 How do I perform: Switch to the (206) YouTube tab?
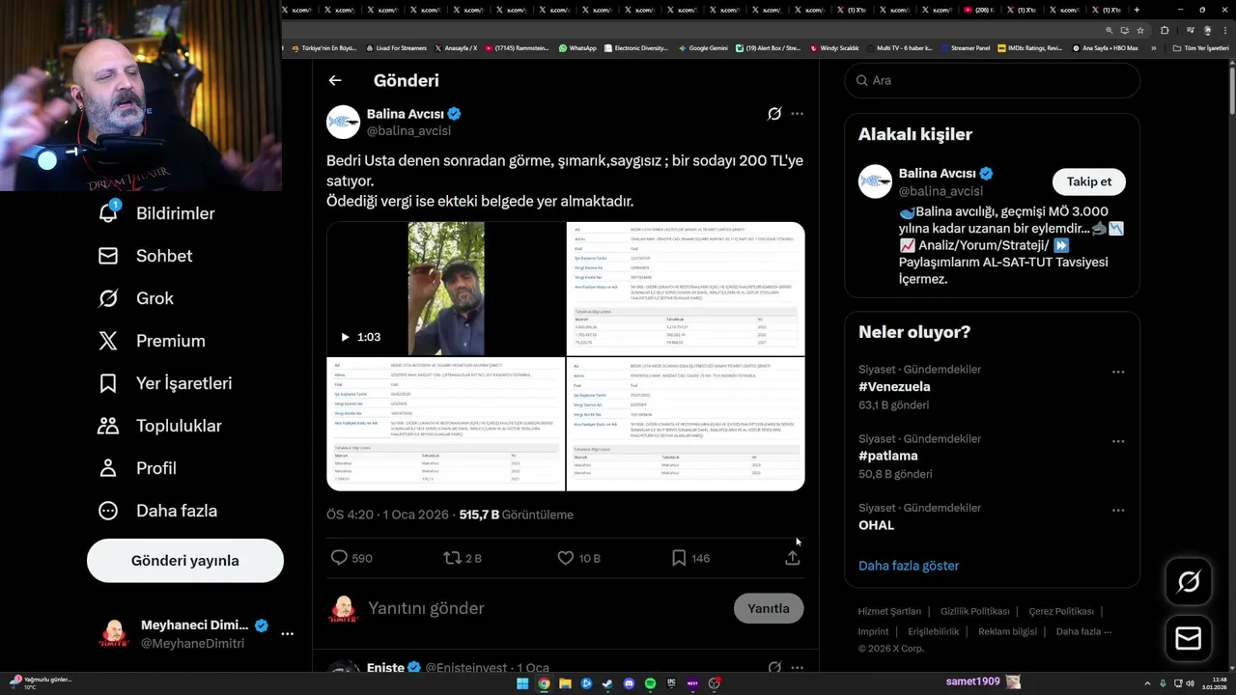(x=979, y=10)
